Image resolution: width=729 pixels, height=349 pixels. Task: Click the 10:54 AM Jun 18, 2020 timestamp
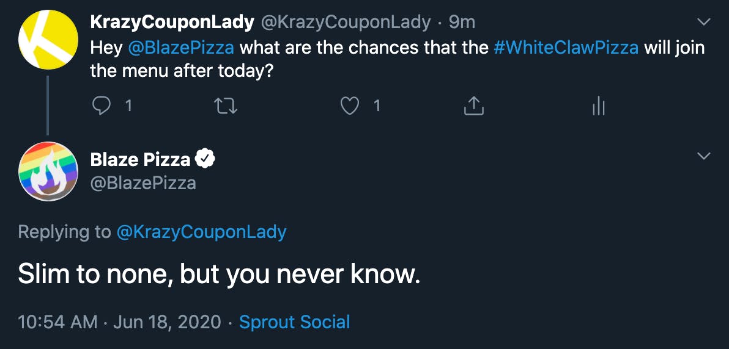point(119,322)
